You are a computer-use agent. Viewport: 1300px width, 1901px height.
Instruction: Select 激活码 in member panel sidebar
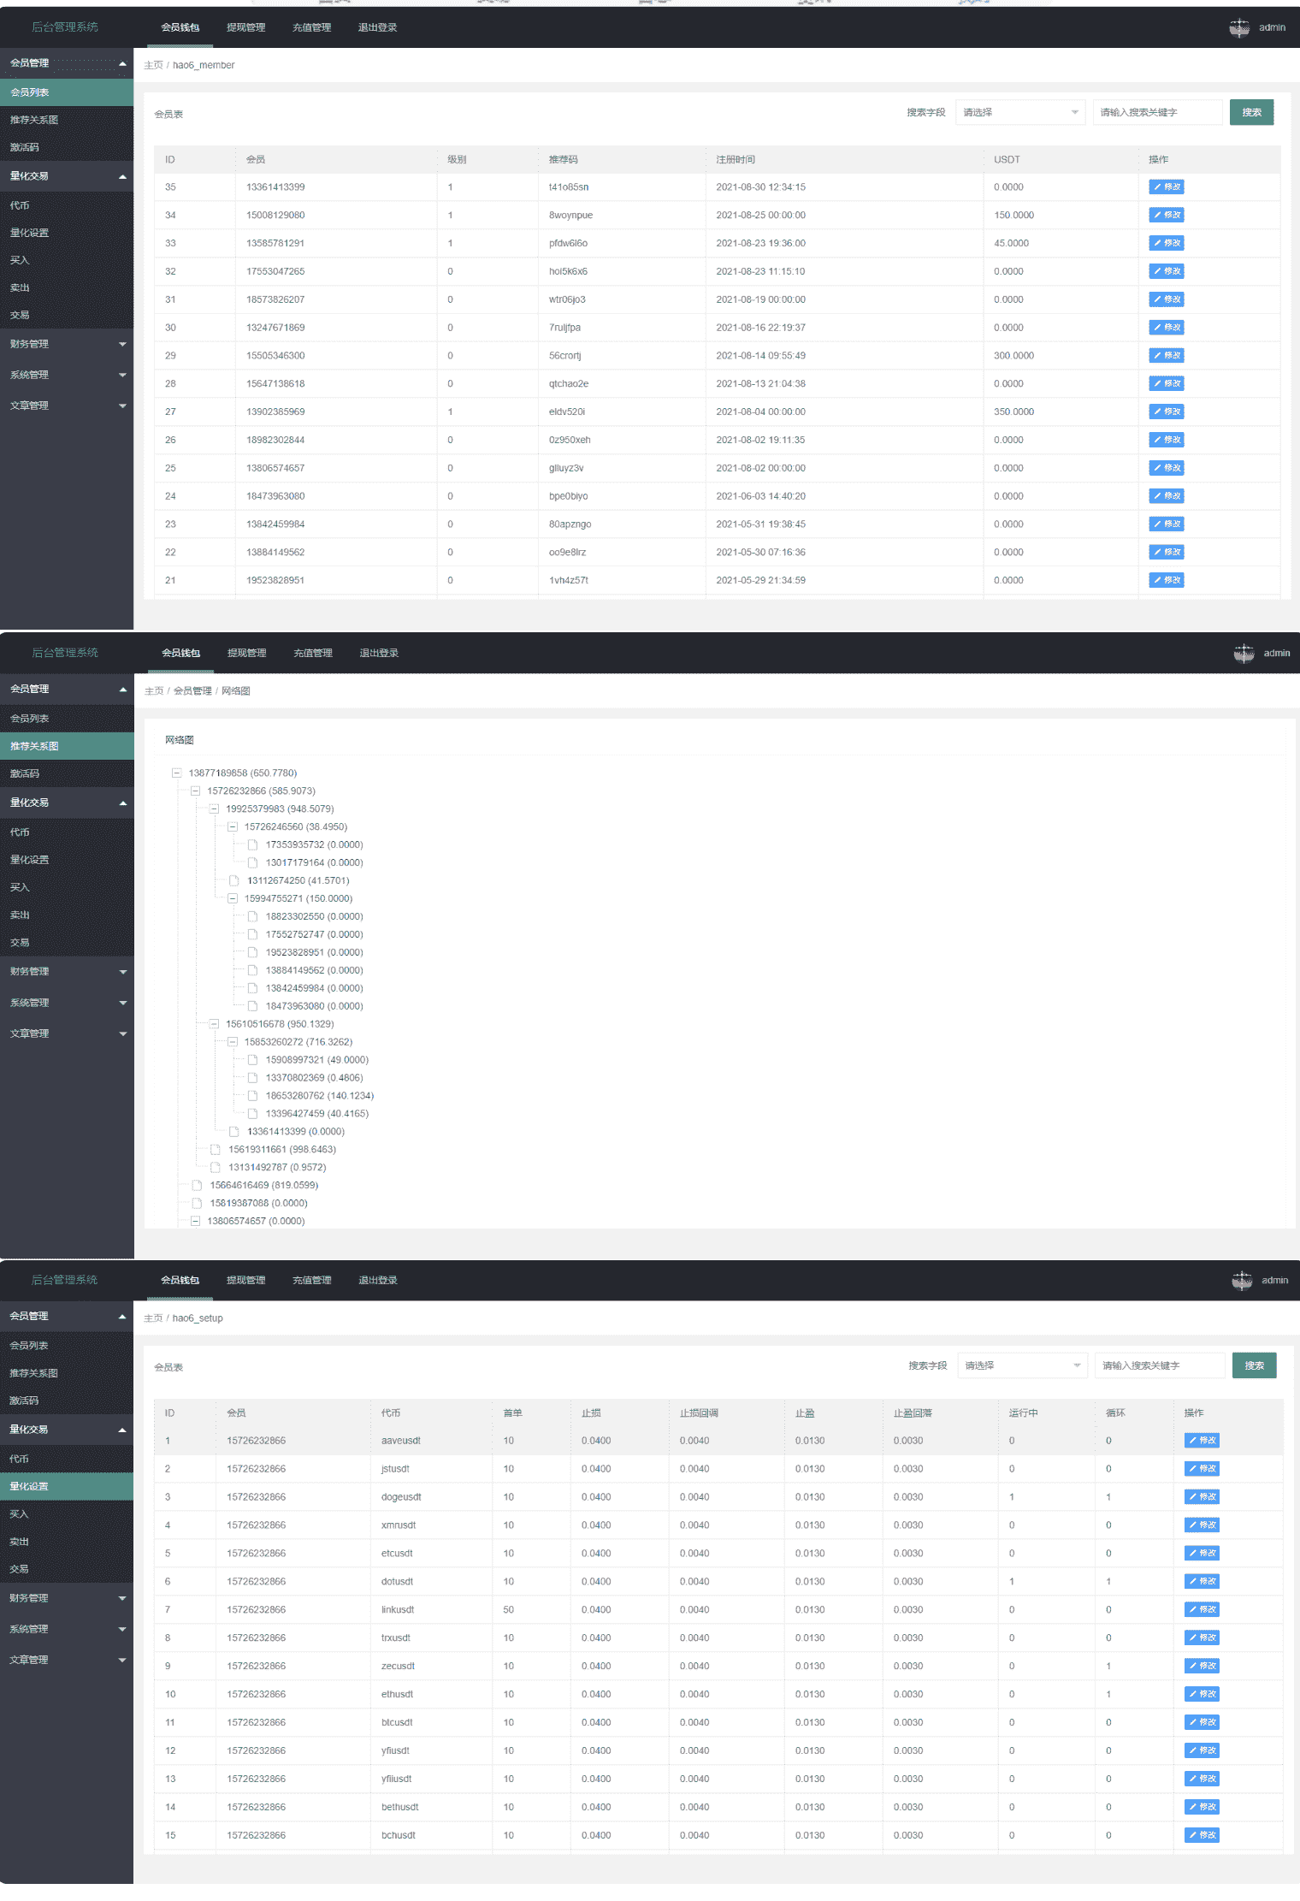(x=67, y=147)
